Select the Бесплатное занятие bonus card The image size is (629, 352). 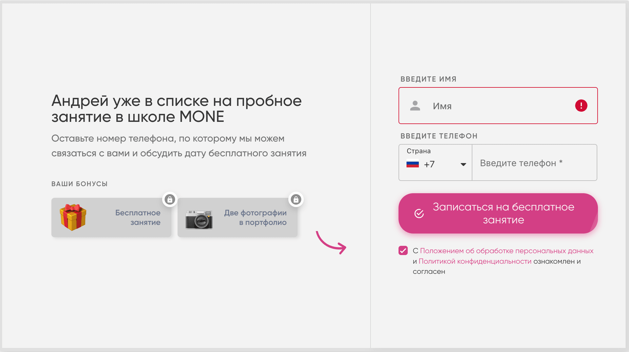click(111, 217)
